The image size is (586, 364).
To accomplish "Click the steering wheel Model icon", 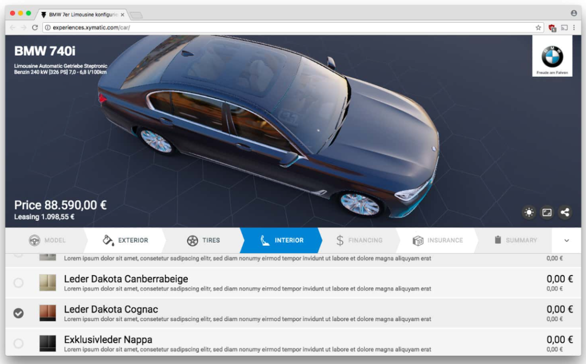I will (x=34, y=240).
